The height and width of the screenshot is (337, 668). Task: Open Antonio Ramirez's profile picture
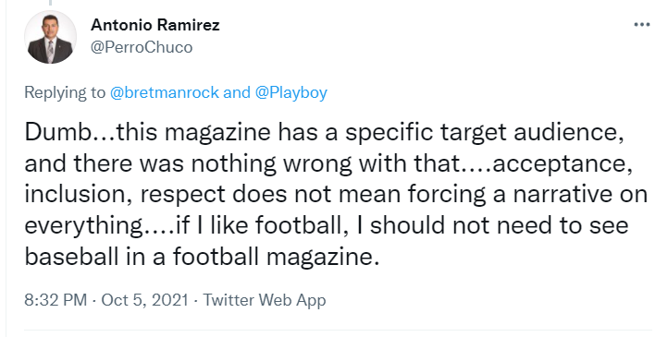50,38
